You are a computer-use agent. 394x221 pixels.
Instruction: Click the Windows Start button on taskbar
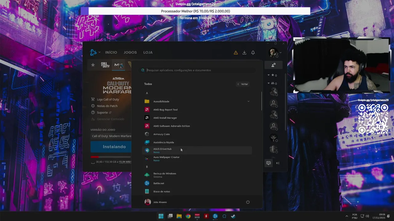coord(161,216)
